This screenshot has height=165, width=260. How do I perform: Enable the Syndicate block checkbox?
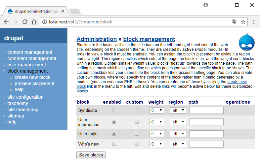click(x=114, y=111)
